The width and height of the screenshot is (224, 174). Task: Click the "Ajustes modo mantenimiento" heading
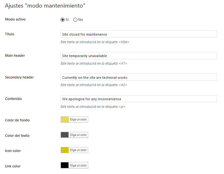pos(45,6)
